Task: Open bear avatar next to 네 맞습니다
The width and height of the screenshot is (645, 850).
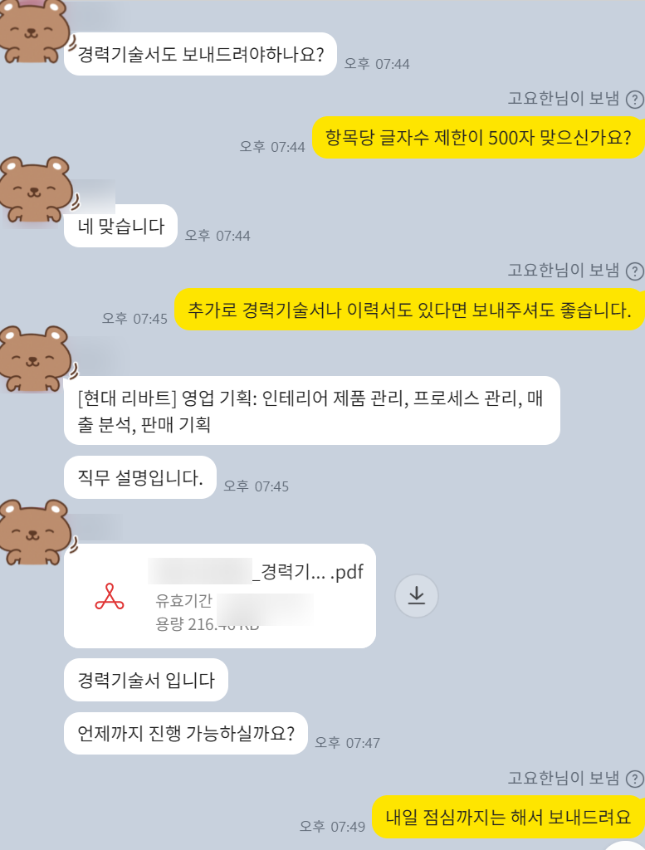Action: tap(35, 190)
